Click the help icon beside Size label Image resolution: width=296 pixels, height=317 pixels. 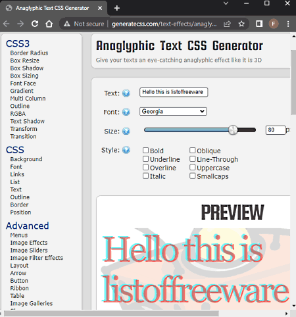126,131
